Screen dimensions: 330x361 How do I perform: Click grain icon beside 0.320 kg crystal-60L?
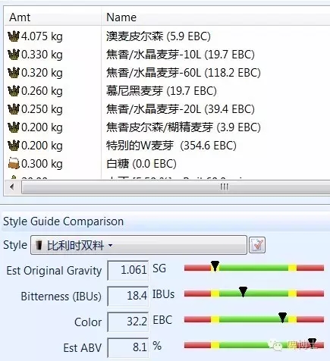pyautogui.click(x=14, y=73)
